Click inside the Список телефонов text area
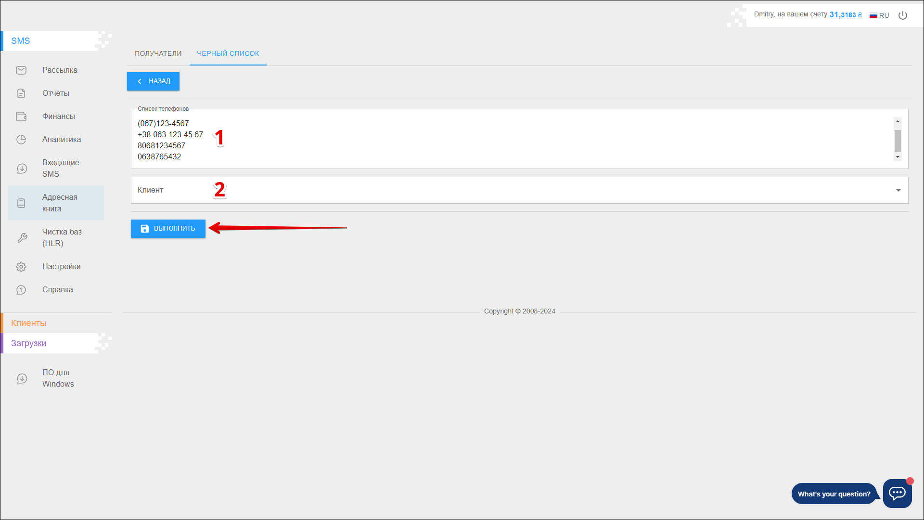 click(481, 139)
